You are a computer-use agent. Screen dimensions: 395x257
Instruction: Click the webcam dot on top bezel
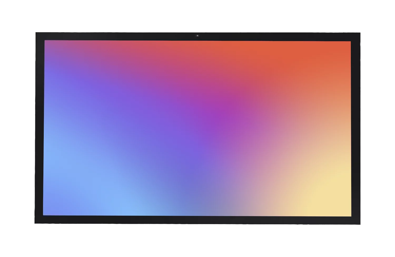point(197,36)
